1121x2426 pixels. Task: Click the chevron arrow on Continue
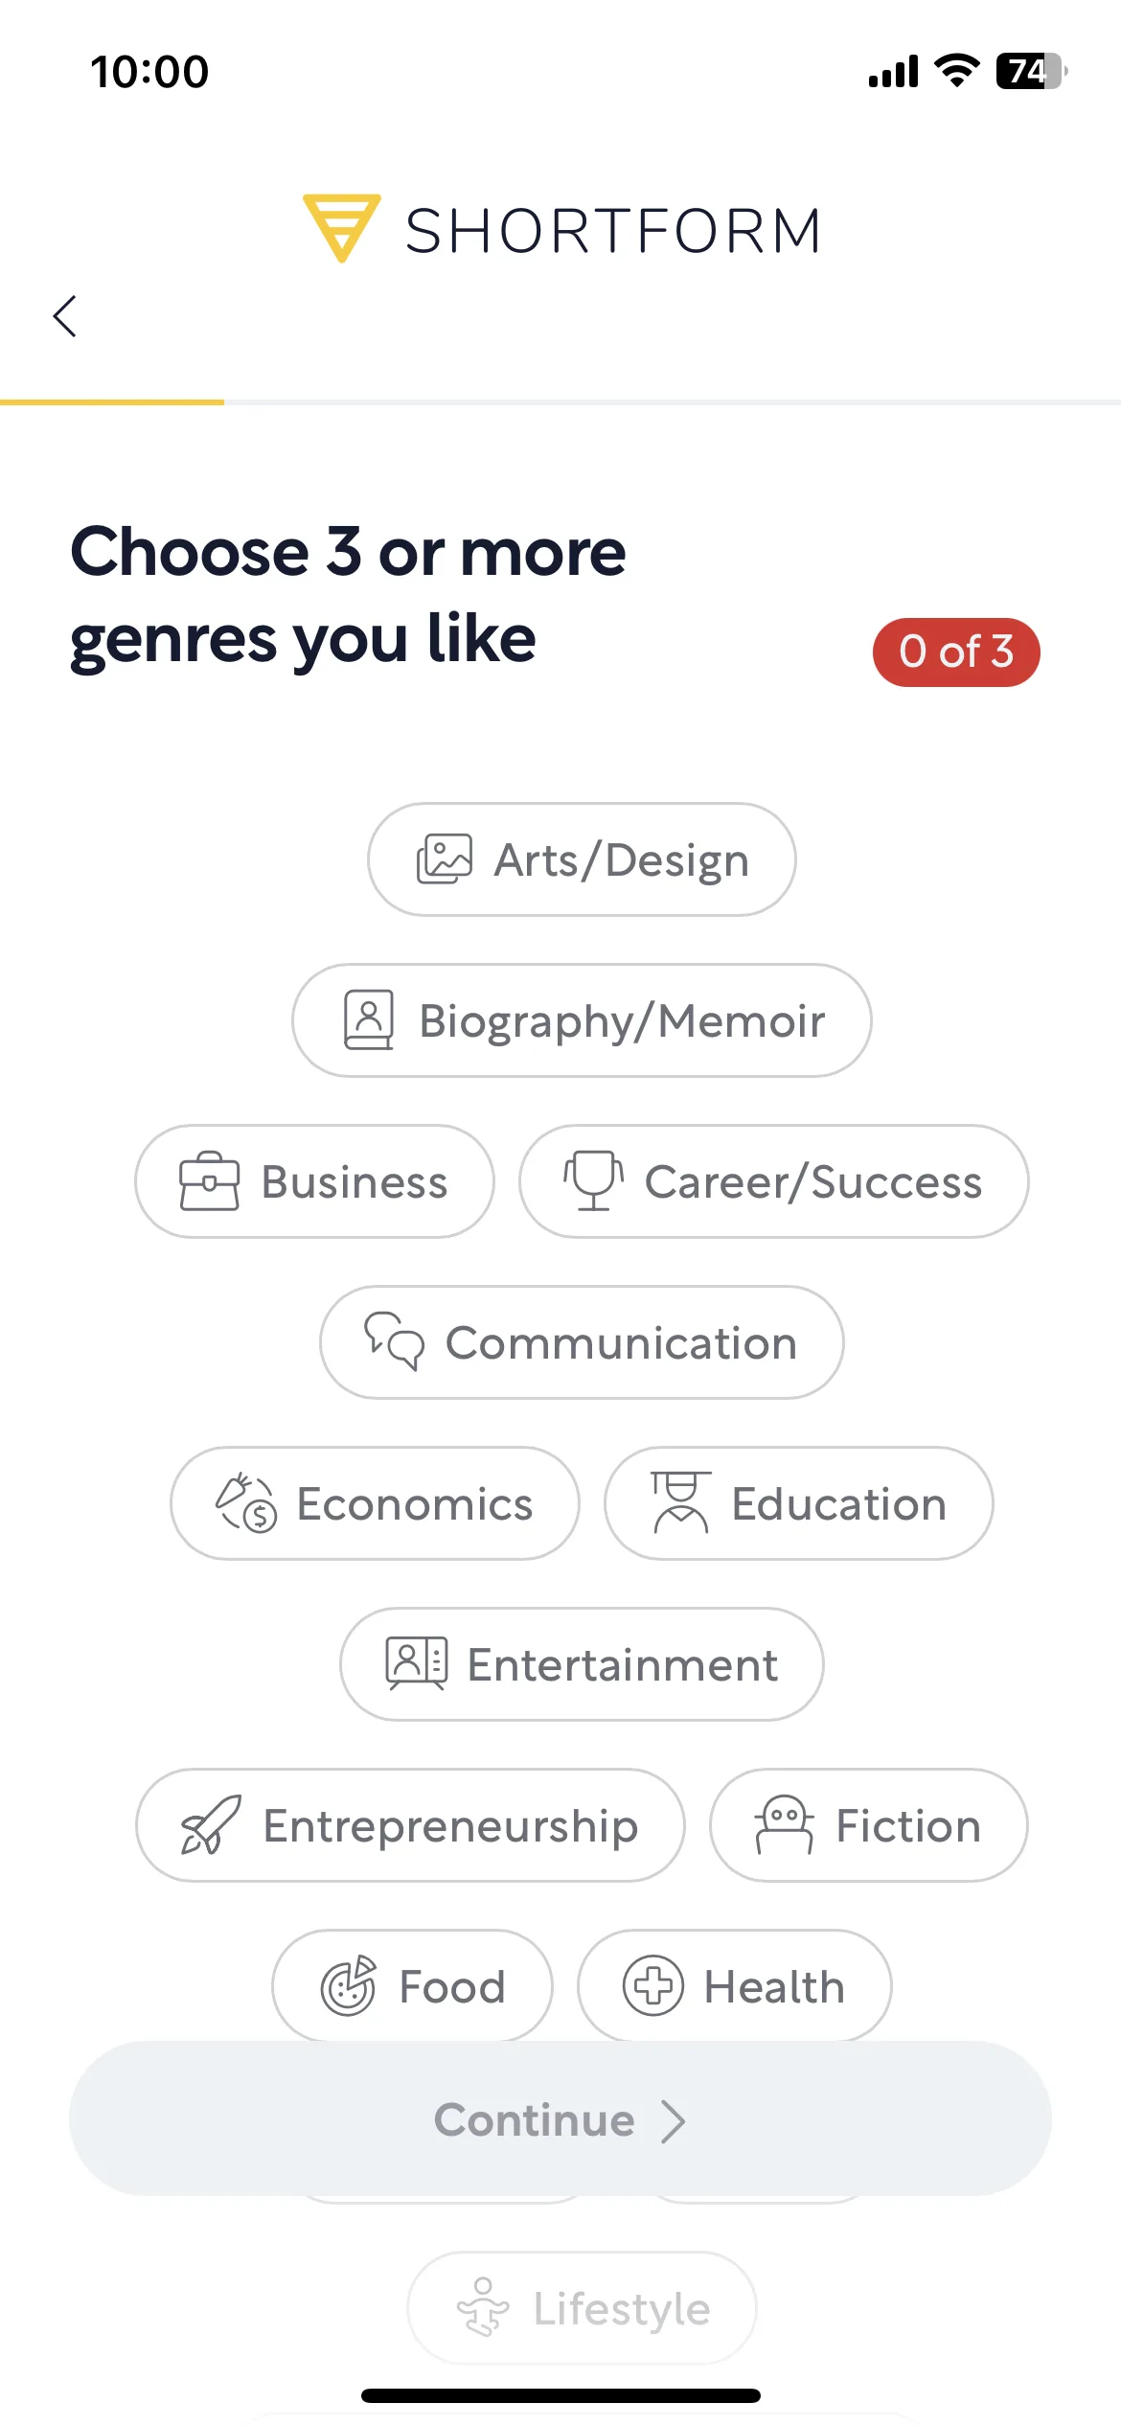674,2121
